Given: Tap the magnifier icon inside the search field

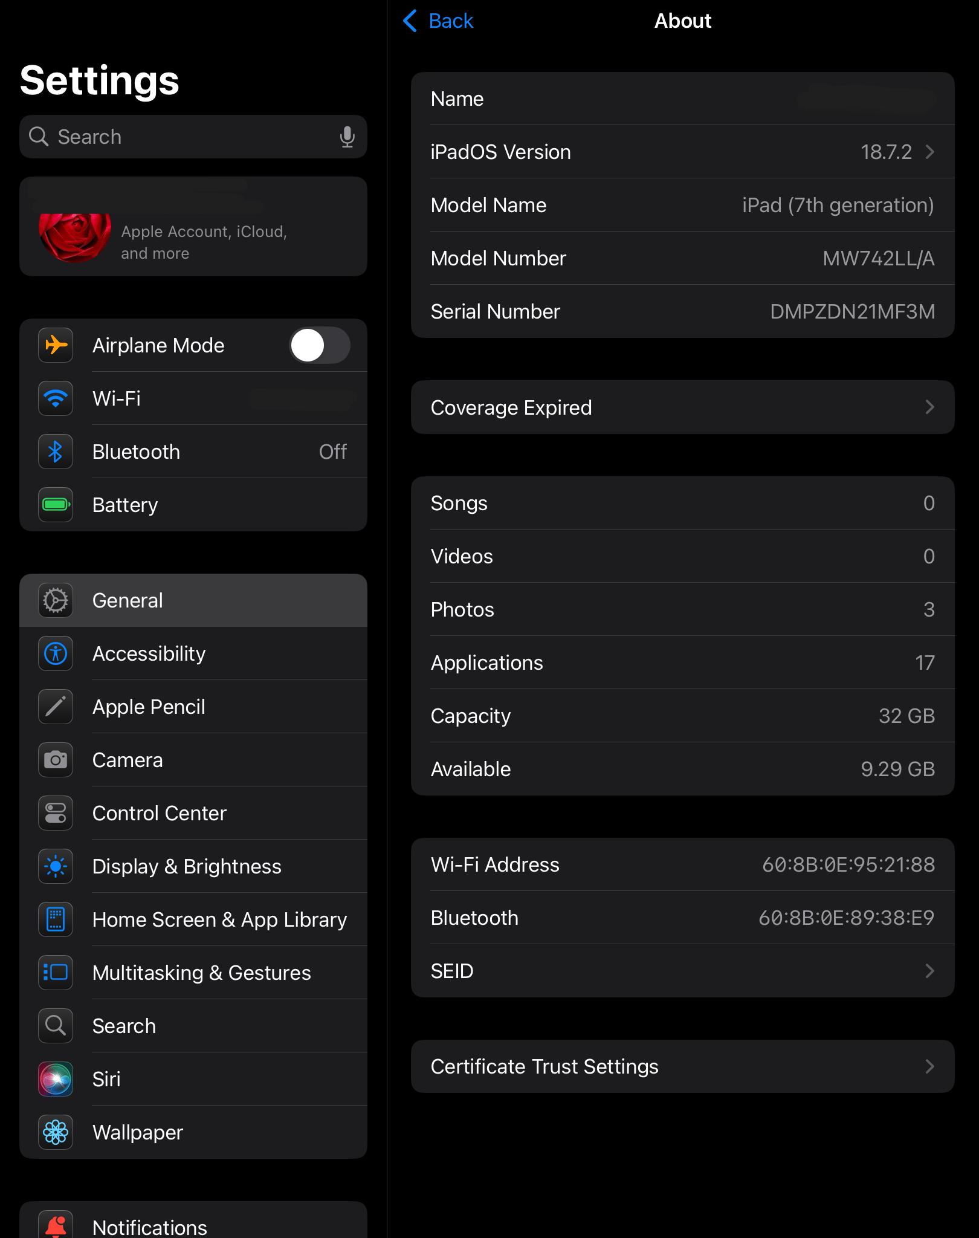Looking at the screenshot, I should (39, 137).
